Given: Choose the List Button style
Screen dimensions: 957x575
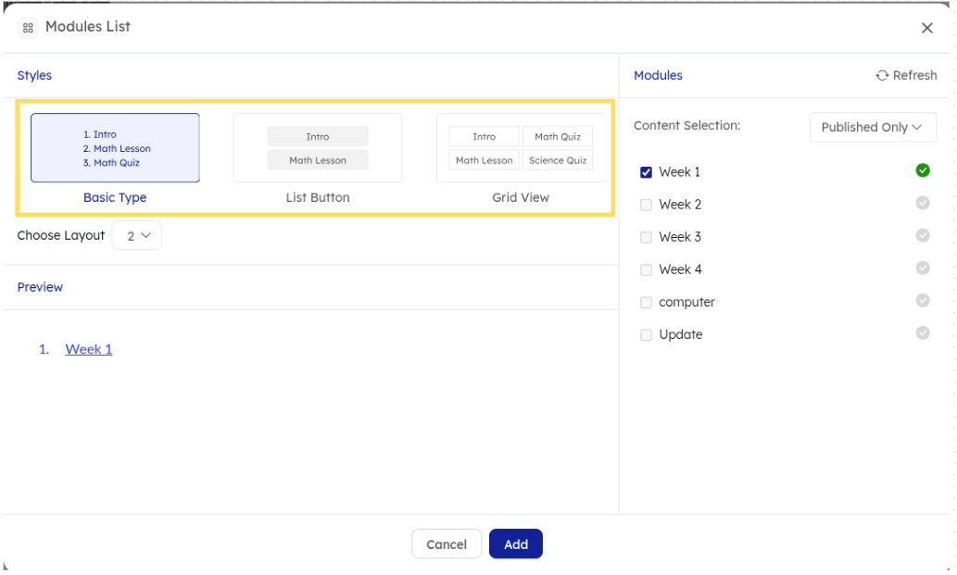Looking at the screenshot, I should tap(317, 148).
